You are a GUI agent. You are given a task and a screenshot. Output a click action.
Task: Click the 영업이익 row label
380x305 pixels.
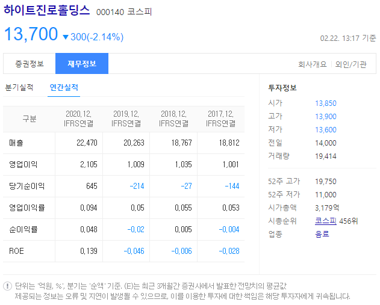pyautogui.click(x=23, y=164)
